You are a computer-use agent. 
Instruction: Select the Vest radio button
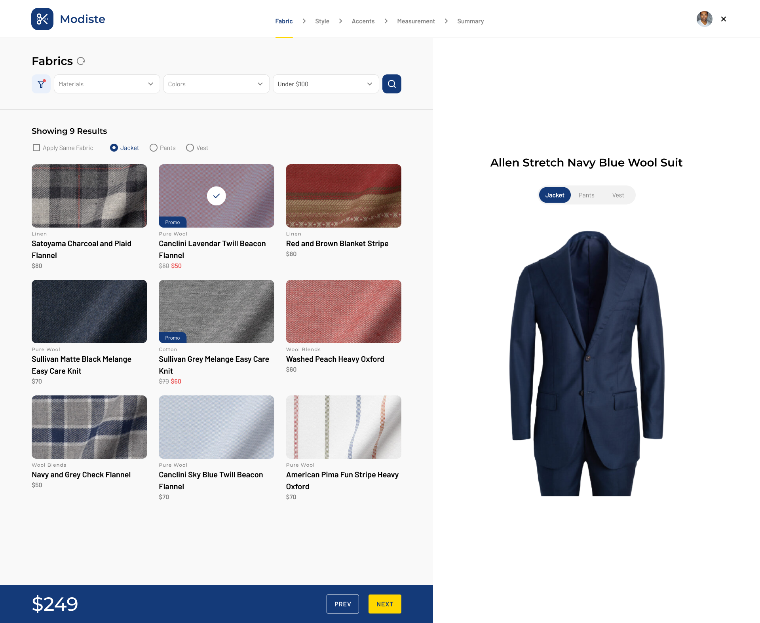[x=190, y=148]
